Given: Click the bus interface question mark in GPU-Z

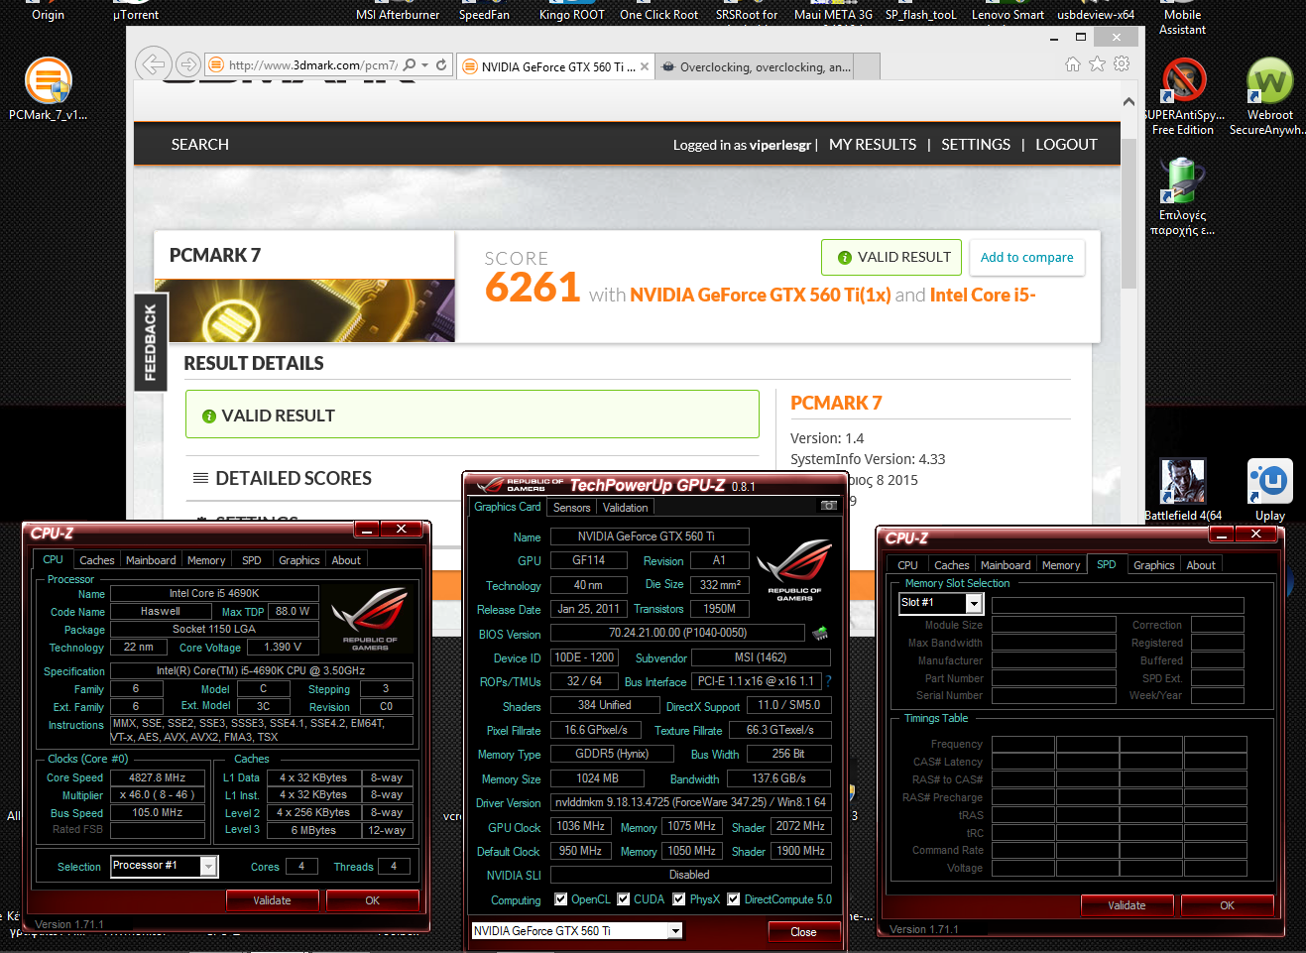Looking at the screenshot, I should click(828, 681).
